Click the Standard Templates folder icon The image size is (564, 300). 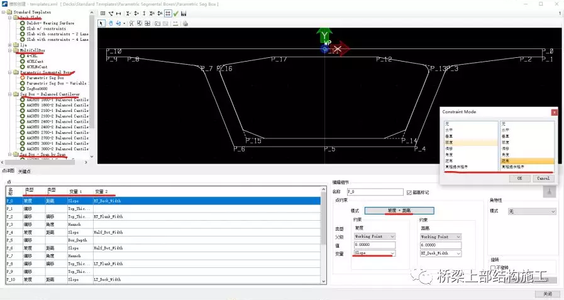pos(9,12)
